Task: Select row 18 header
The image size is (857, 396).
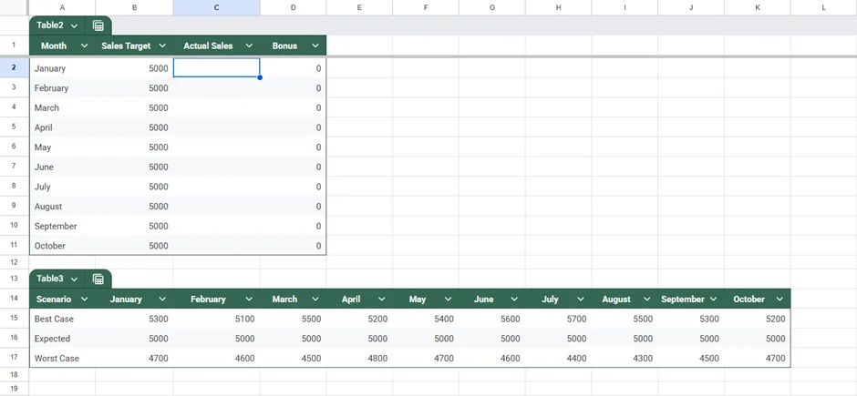Action: point(15,374)
